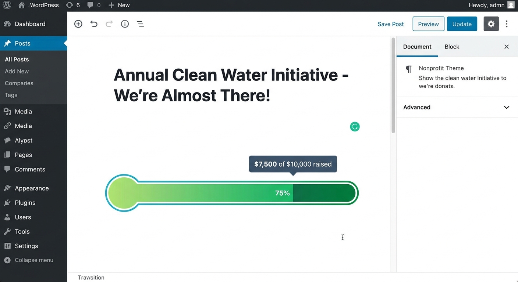Click the second Media link icon

(7, 126)
